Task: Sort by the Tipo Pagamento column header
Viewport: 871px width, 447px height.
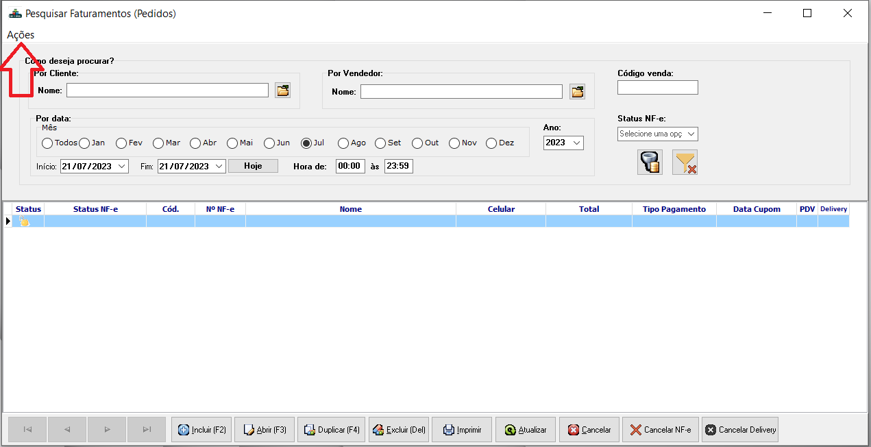Action: tap(674, 209)
